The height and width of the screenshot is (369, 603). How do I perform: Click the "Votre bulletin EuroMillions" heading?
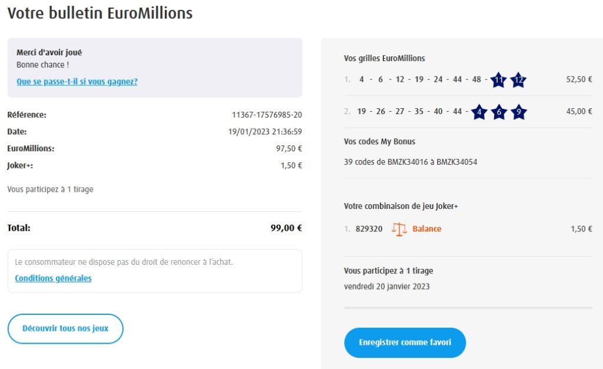[100, 13]
